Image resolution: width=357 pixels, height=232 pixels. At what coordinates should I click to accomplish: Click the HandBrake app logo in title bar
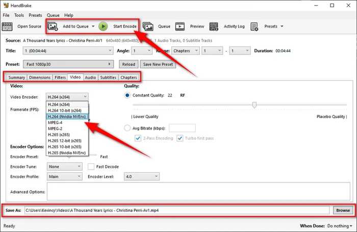(x=6, y=5)
